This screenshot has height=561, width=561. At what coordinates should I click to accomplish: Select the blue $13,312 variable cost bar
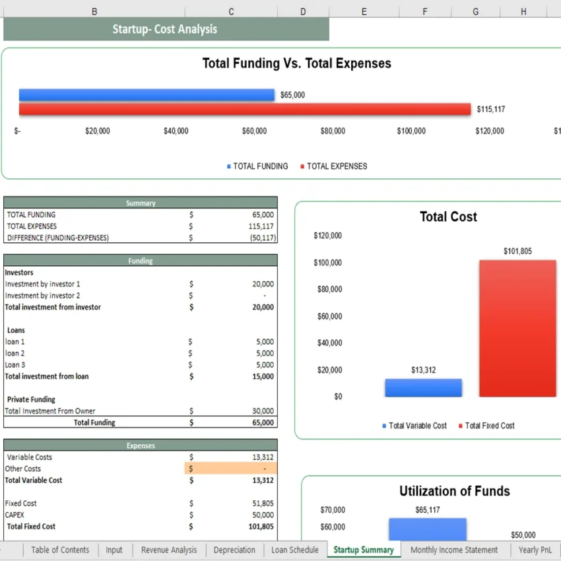[423, 388]
